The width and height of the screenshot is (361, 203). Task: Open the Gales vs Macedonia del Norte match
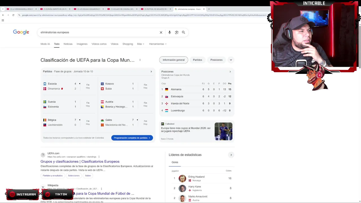[127, 122]
